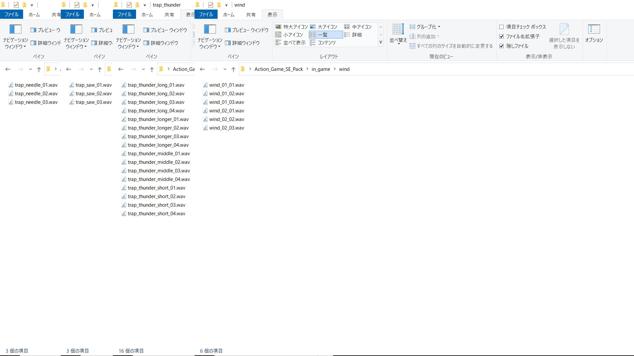This screenshot has height=356, width=634.
Task: Open Navigation pane dropdown in wind window
Action: click(210, 37)
